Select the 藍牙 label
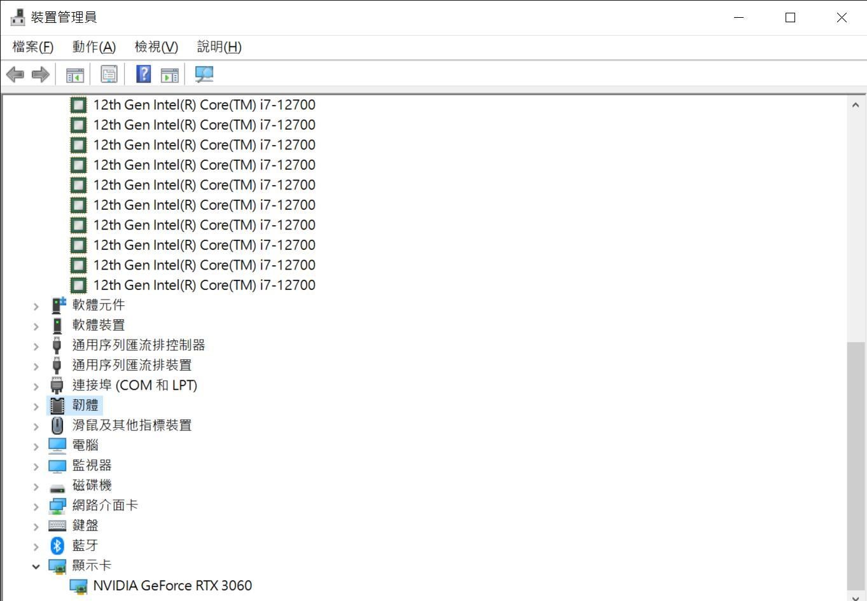 [85, 546]
